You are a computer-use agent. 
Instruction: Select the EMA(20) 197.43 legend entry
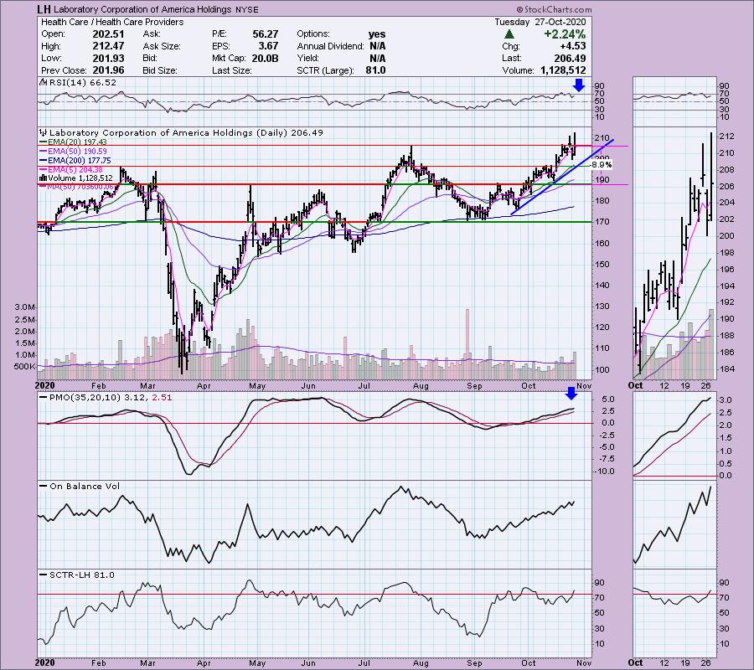[x=77, y=142]
